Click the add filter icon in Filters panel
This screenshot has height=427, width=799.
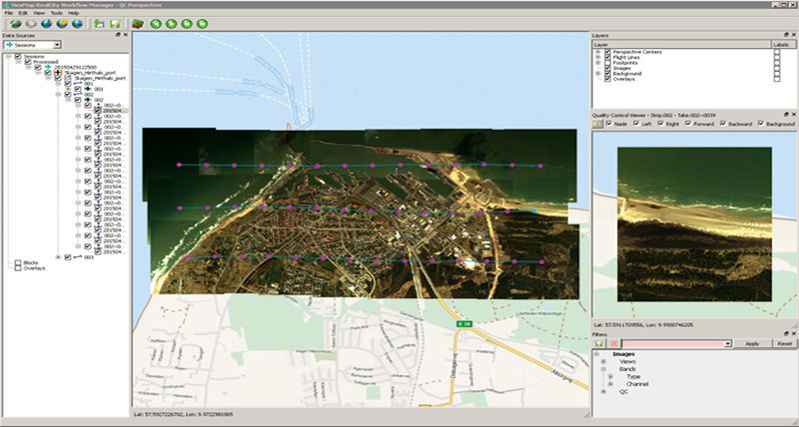click(598, 342)
